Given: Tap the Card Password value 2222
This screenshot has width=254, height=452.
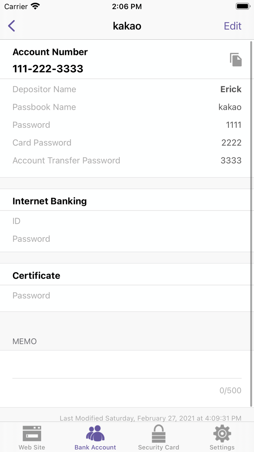Looking at the screenshot, I should click(231, 142).
